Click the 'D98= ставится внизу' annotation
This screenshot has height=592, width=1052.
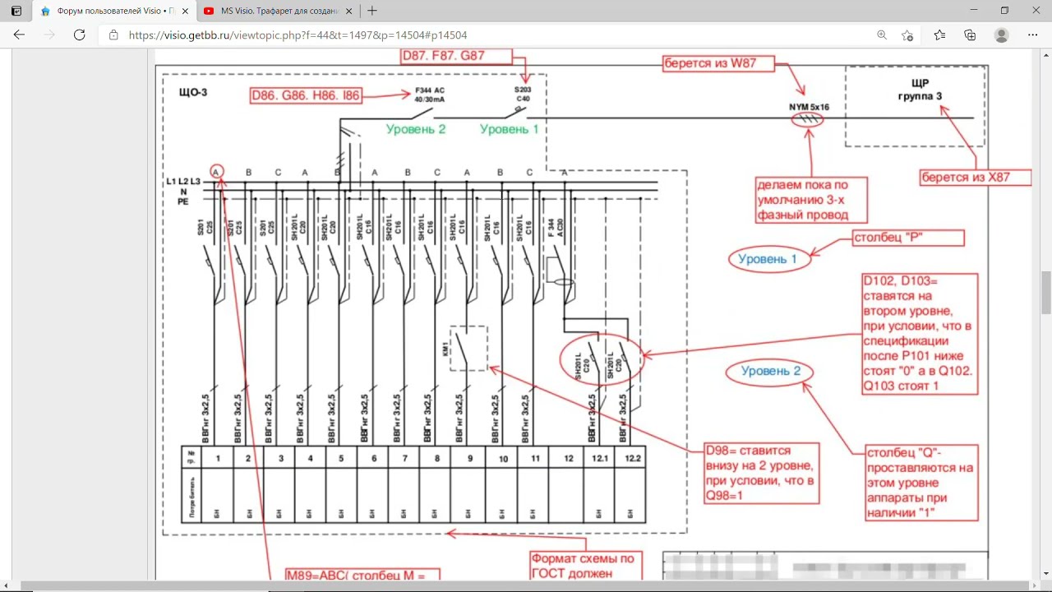pos(761,474)
